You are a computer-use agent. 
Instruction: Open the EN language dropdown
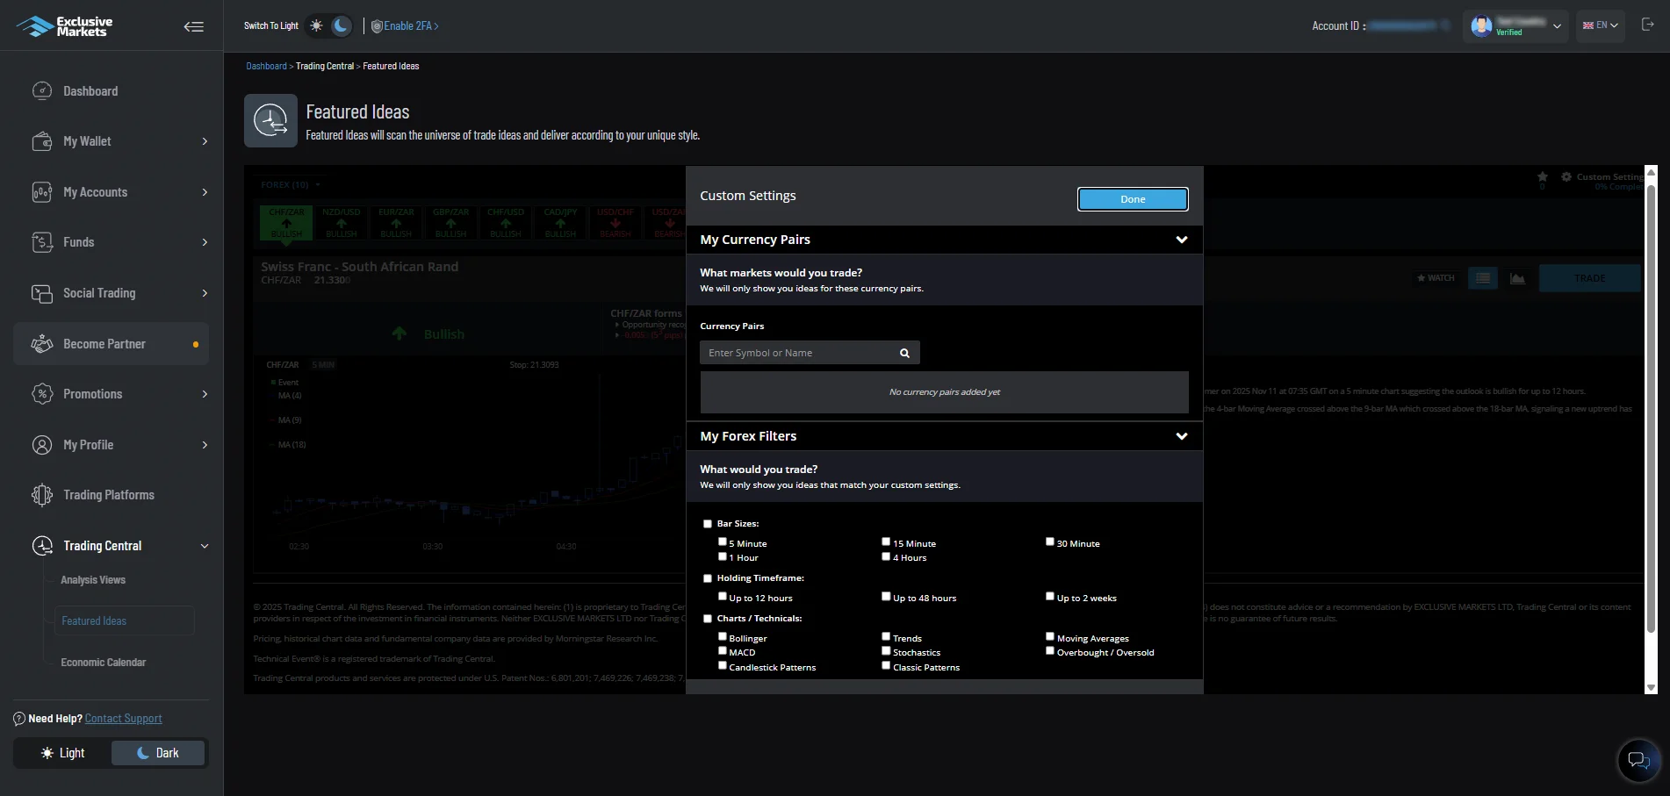1600,25
